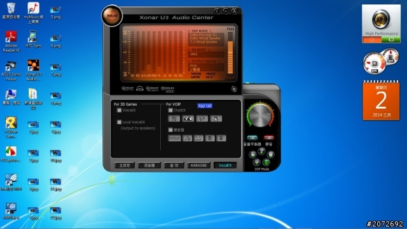
Task: Click the lit green DSP Mode button
Action: [266, 162]
